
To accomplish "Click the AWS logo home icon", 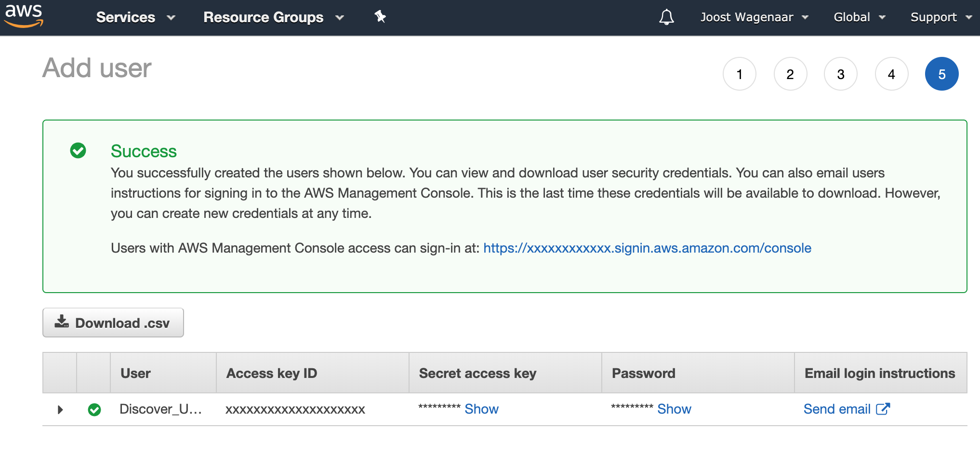I will (x=24, y=16).
